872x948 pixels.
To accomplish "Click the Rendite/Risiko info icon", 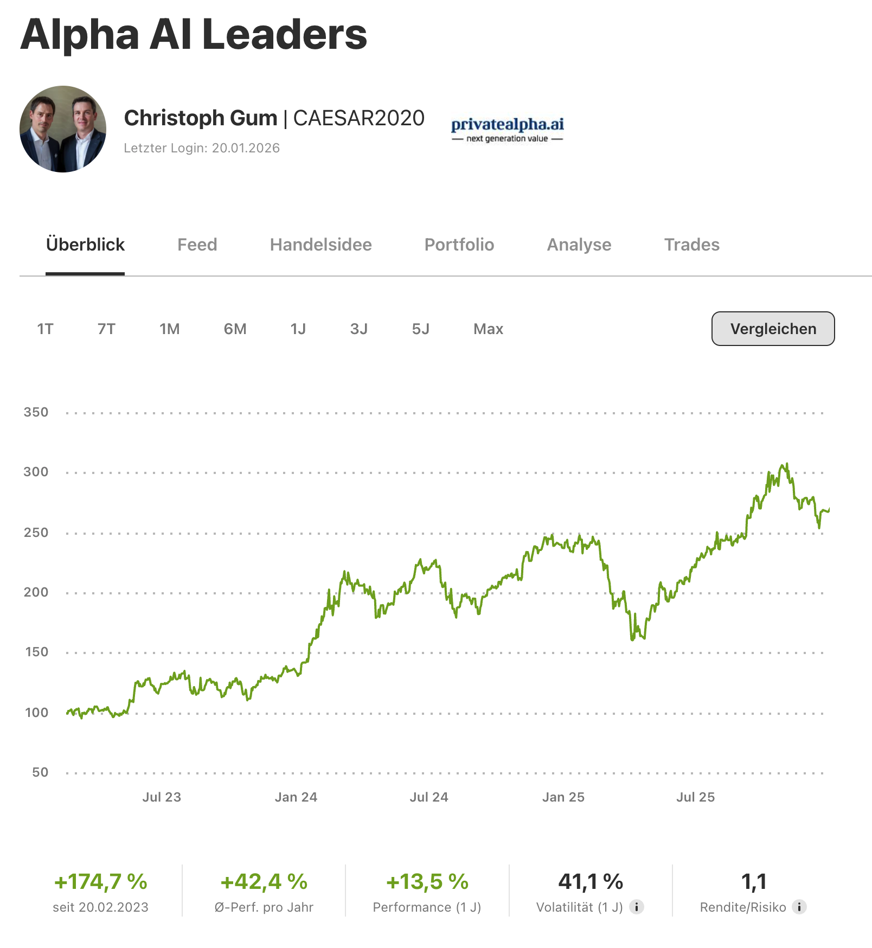I will pyautogui.click(x=799, y=907).
